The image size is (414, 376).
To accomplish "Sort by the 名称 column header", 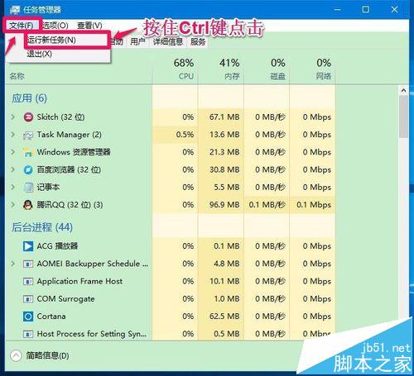I will (79, 76).
